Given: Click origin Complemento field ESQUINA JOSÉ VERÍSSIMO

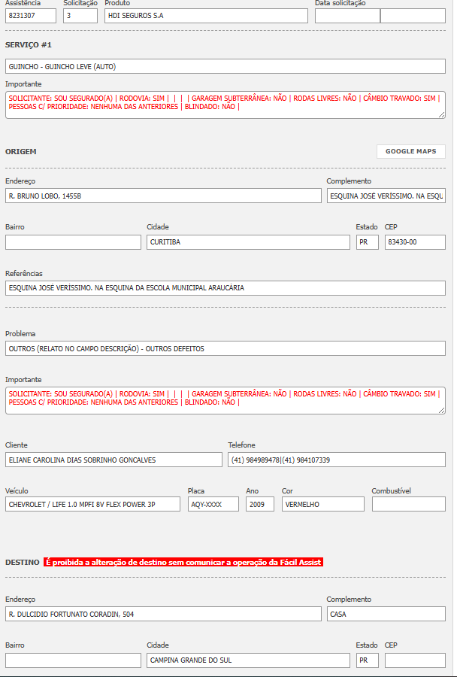Looking at the screenshot, I should [x=386, y=196].
